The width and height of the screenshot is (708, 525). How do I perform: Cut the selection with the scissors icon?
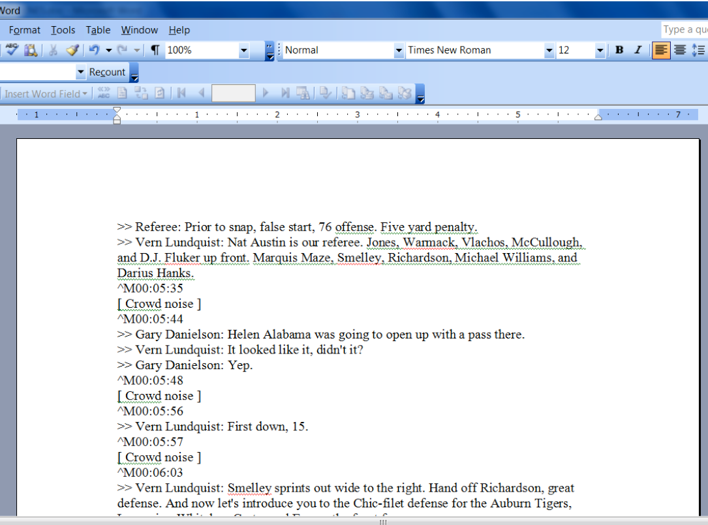54,50
